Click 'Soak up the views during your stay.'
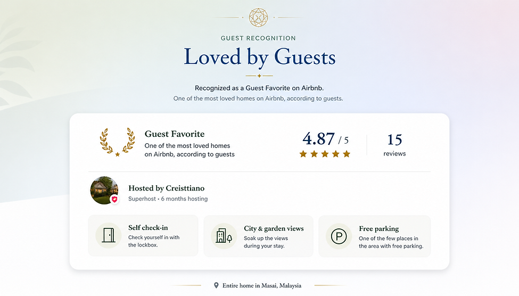The width and height of the screenshot is (519, 296). click(x=266, y=242)
